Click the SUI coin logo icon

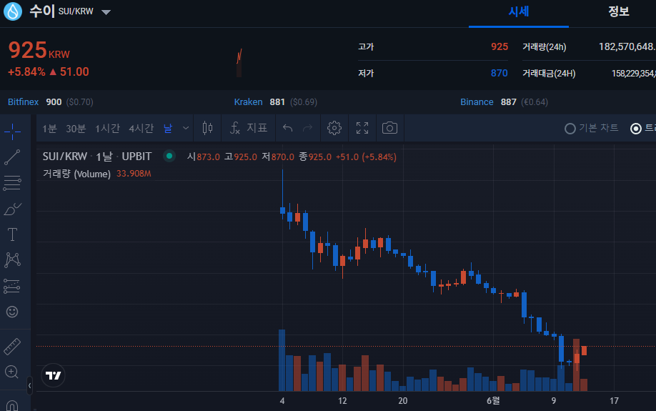(13, 11)
